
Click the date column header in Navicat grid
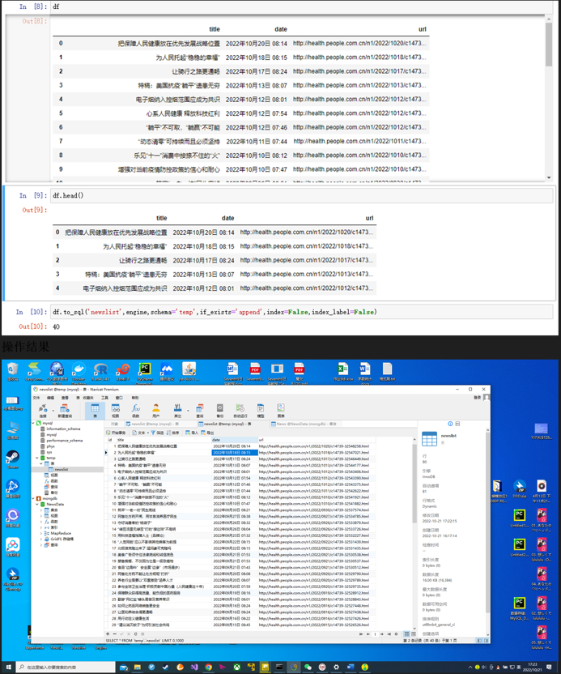coord(235,440)
